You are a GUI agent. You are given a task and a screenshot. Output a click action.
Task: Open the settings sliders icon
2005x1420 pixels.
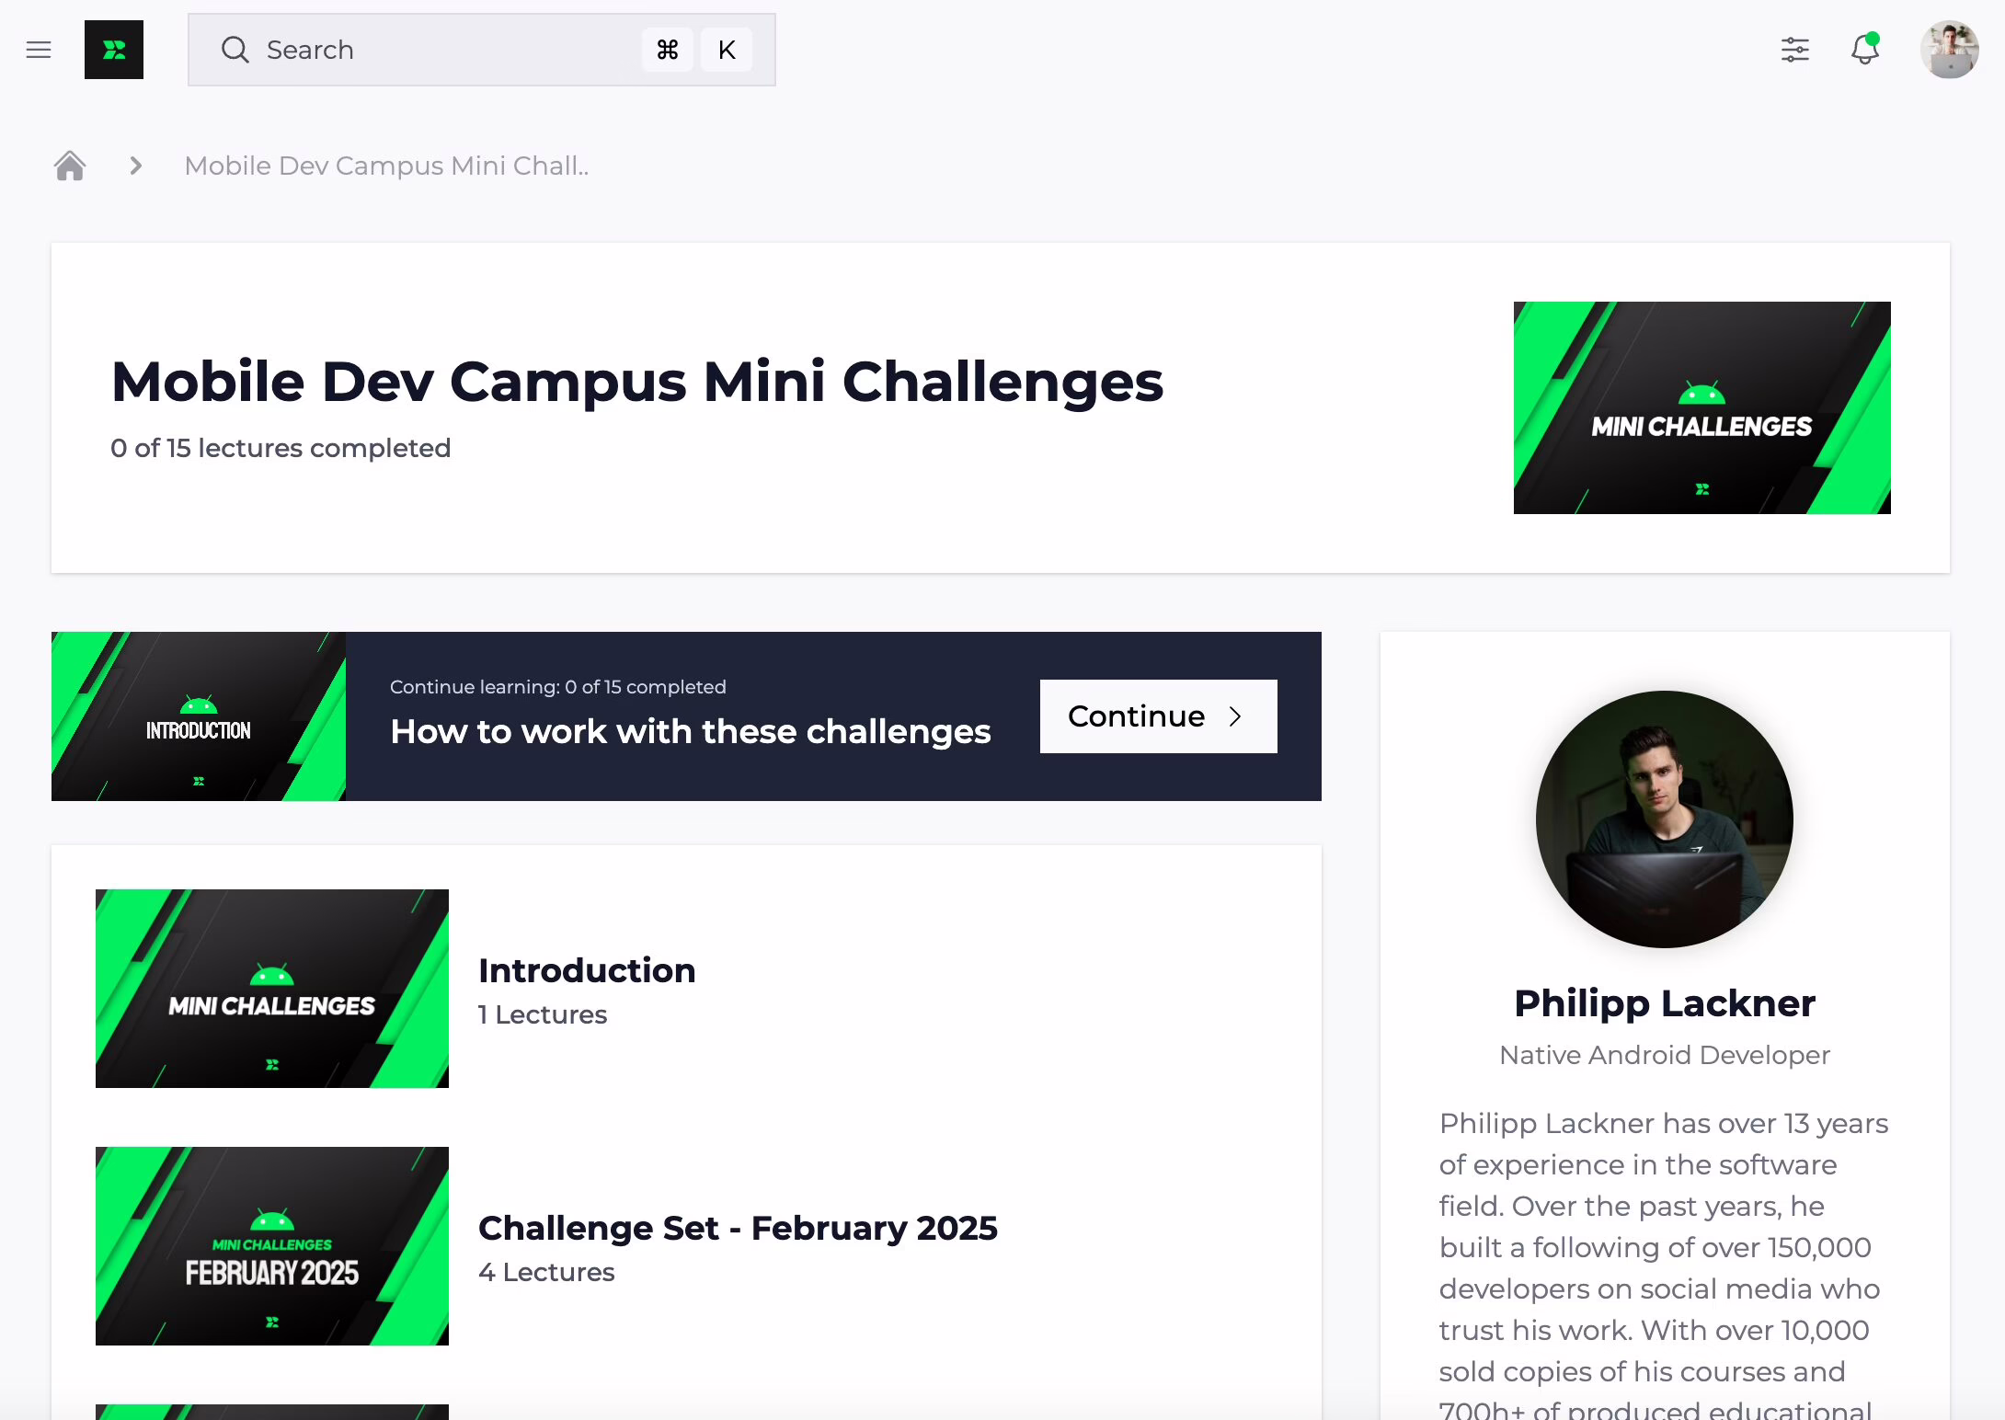click(1794, 50)
